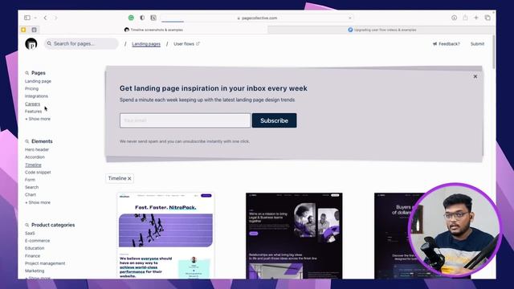Remove the Timeline filter tag
This screenshot has height=289, width=514.
(129, 178)
